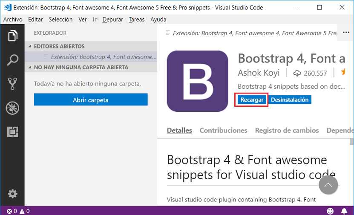Image resolution: width=354 pixels, height=215 pixels.
Task: Open the Ir menu
Action: click(x=95, y=20)
